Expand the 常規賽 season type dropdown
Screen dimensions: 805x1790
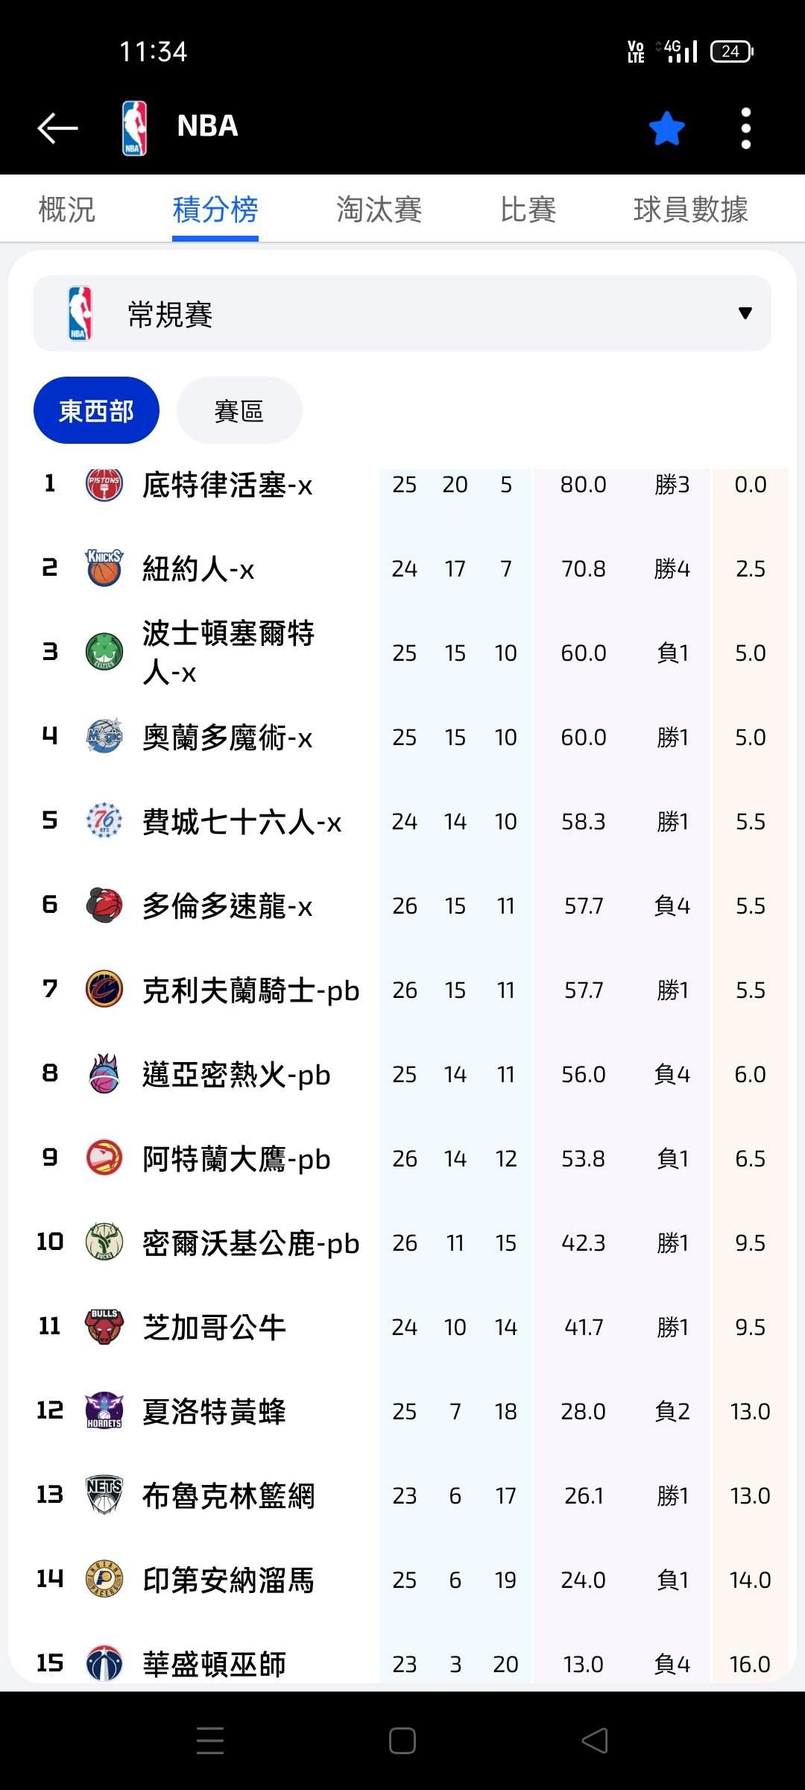point(402,313)
